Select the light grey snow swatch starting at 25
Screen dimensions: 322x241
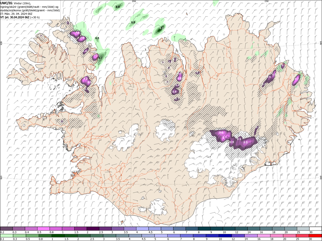coord(303,229)
